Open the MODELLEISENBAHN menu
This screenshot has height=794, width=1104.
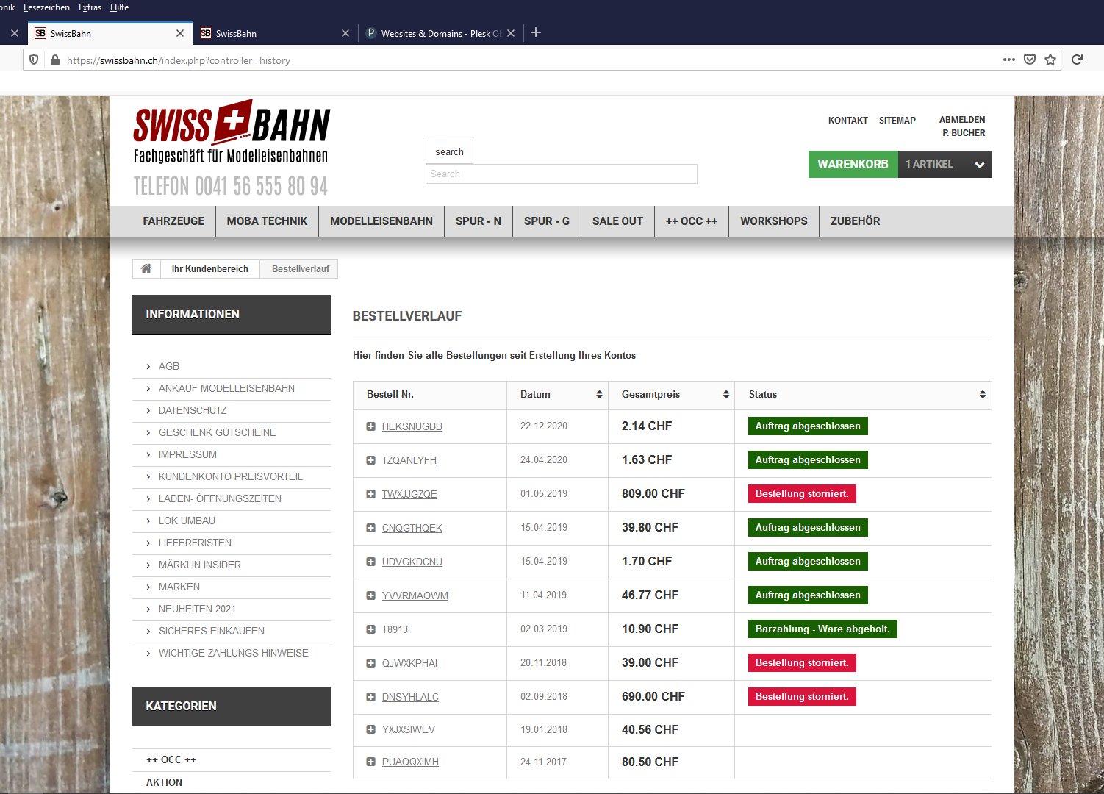pyautogui.click(x=381, y=221)
